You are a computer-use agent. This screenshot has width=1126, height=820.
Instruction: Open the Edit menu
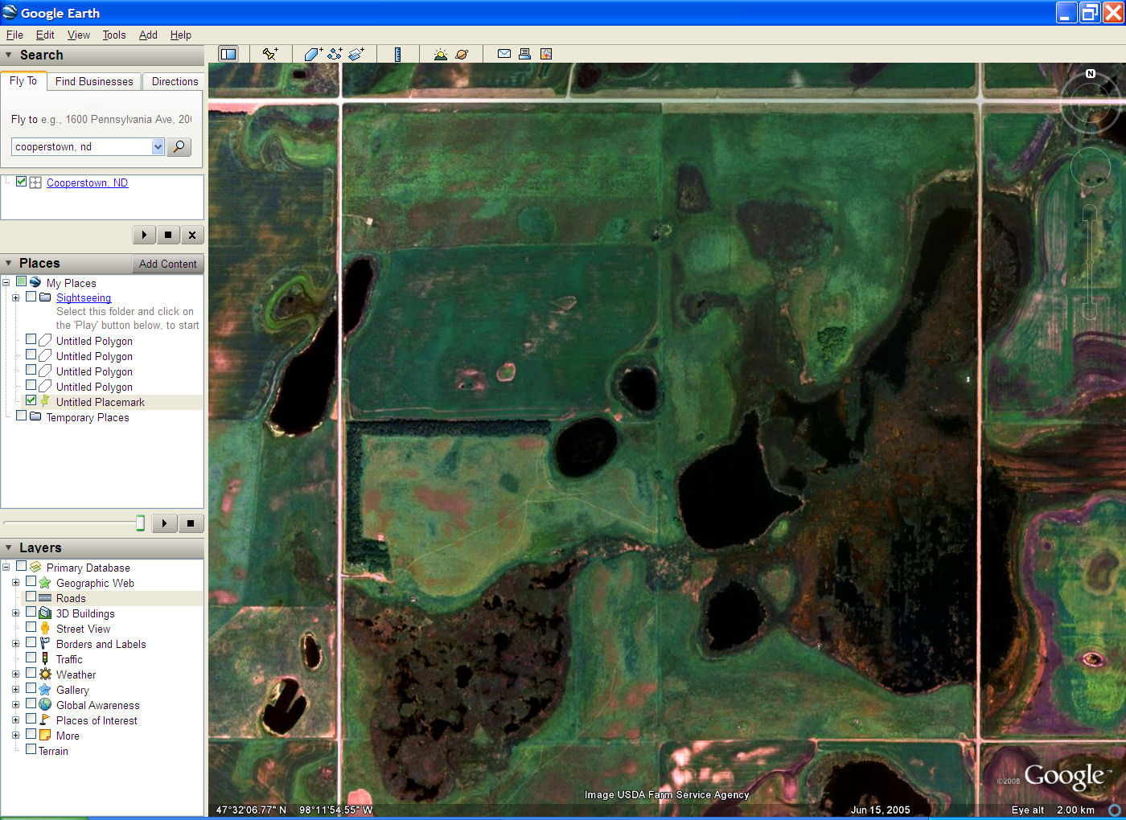point(45,35)
